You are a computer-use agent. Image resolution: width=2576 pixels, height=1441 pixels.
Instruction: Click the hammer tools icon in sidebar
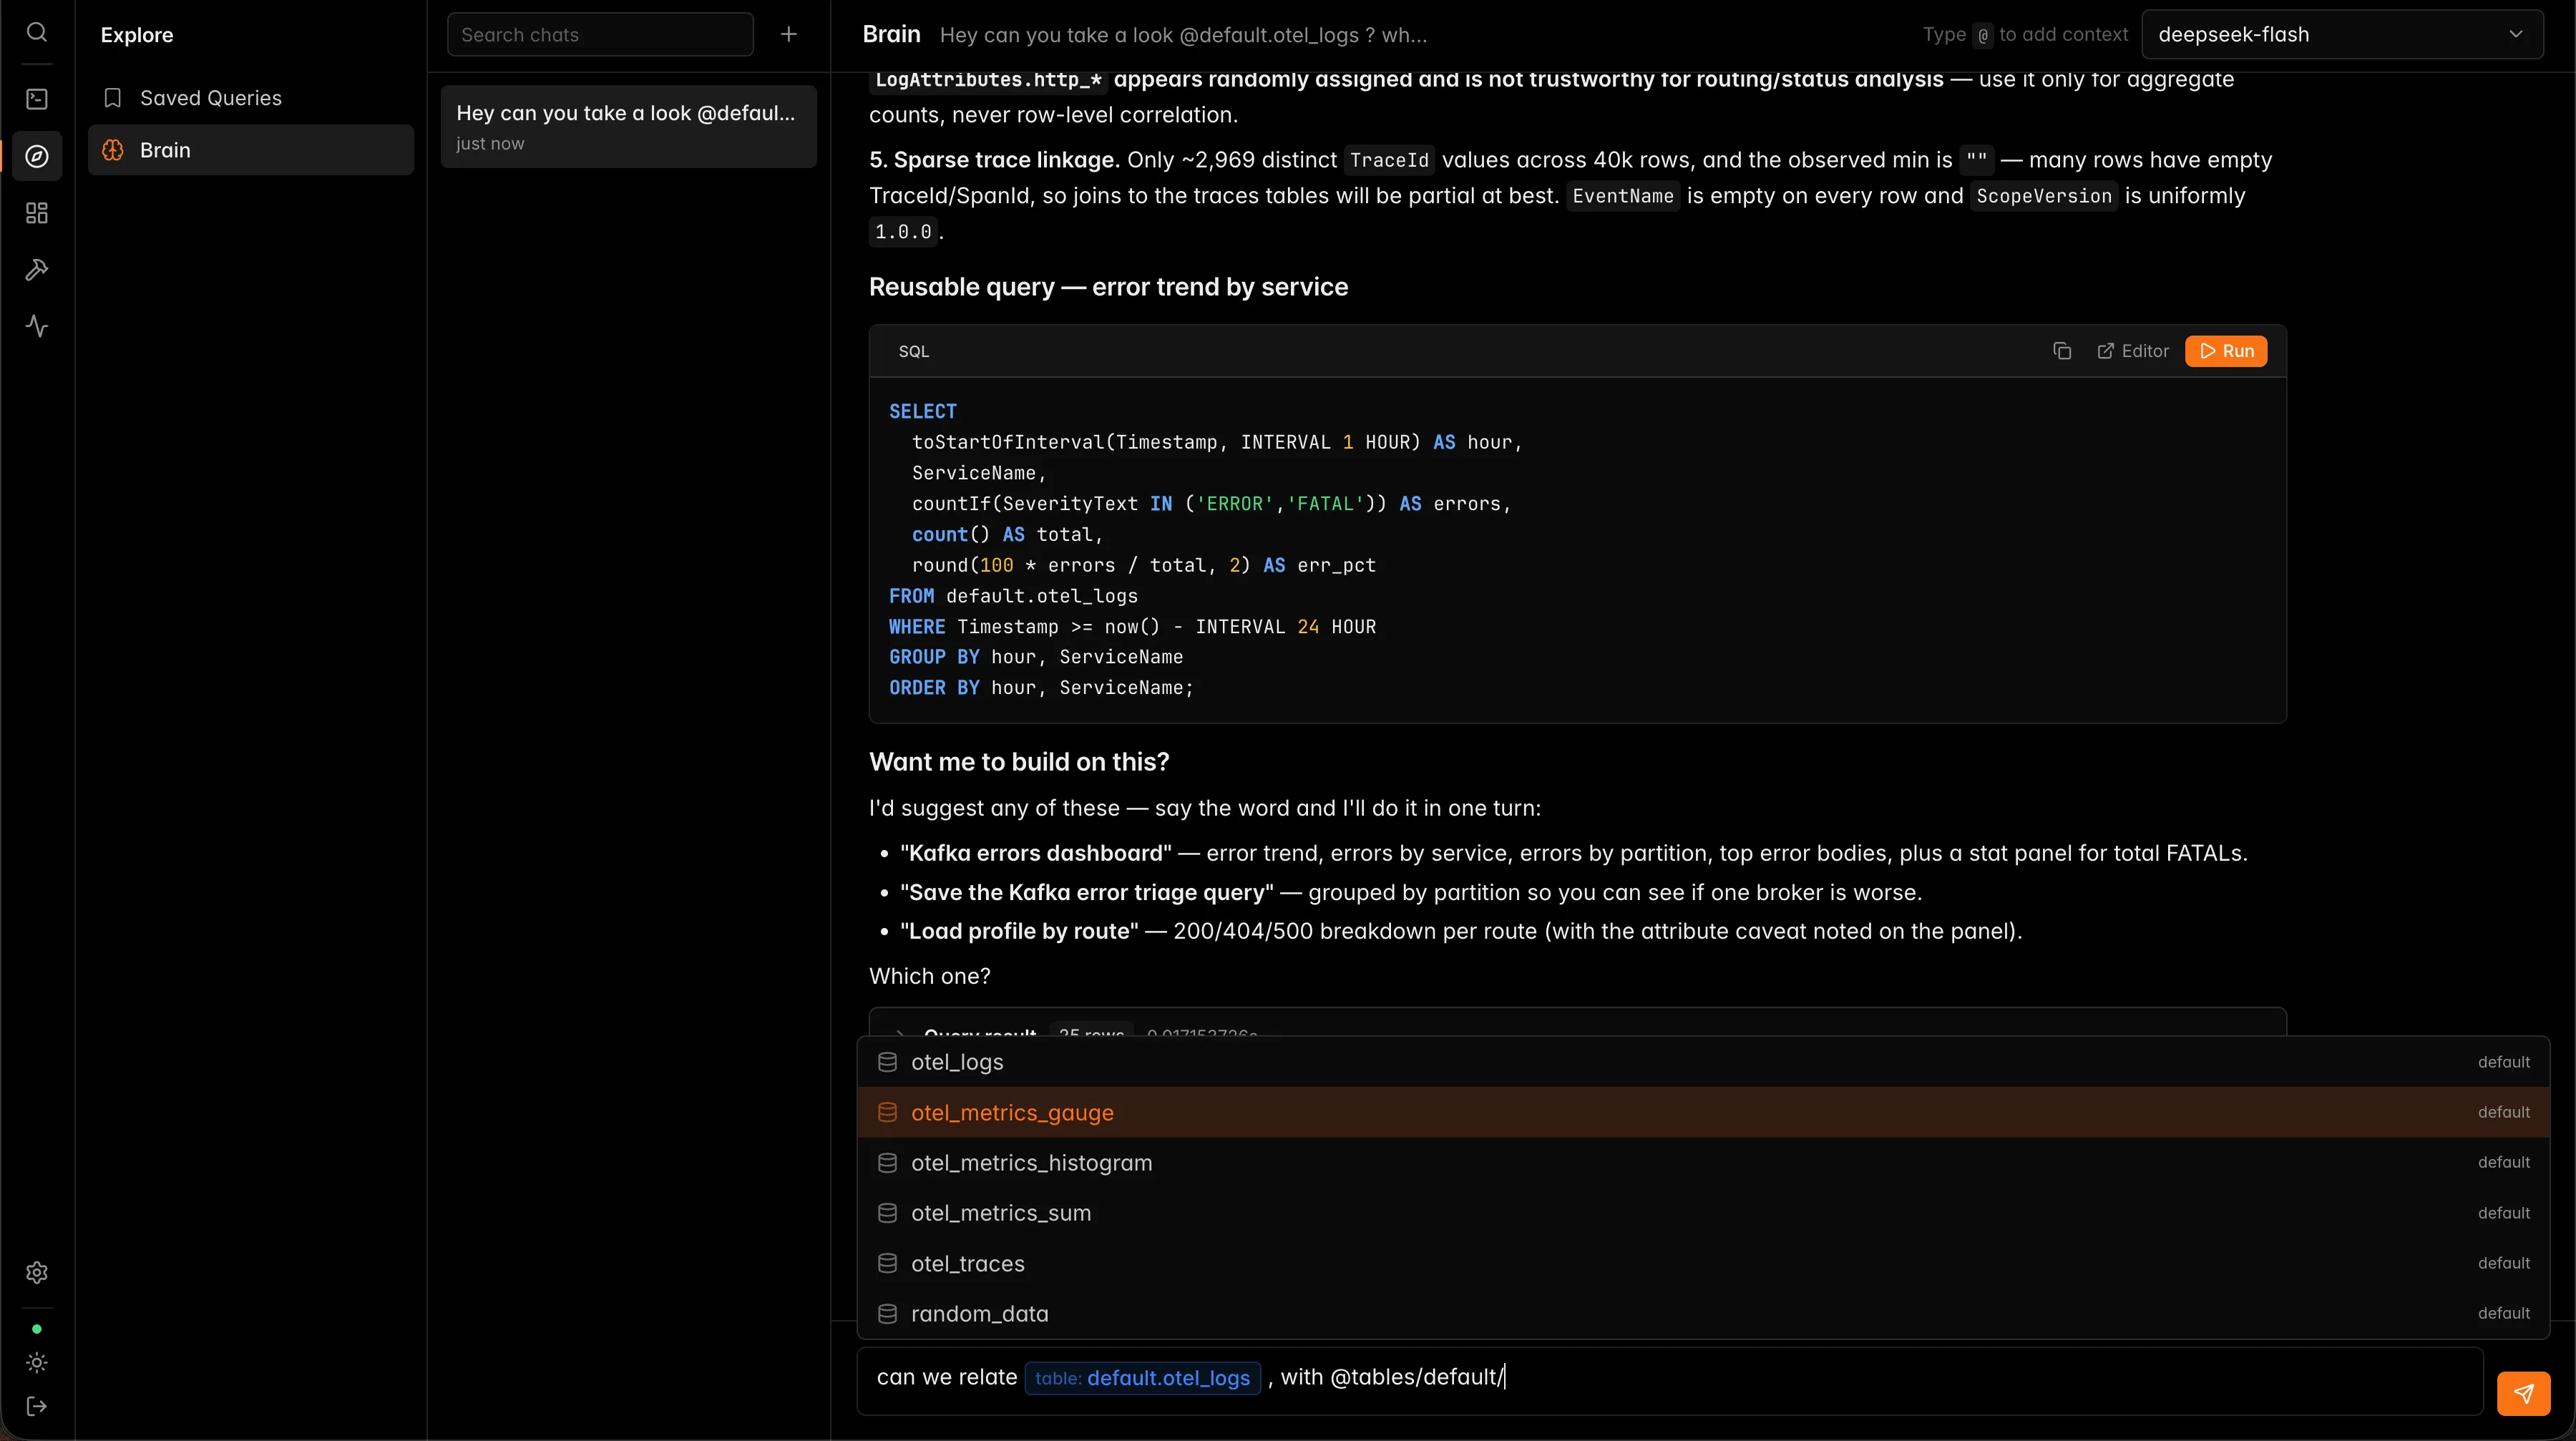click(37, 270)
